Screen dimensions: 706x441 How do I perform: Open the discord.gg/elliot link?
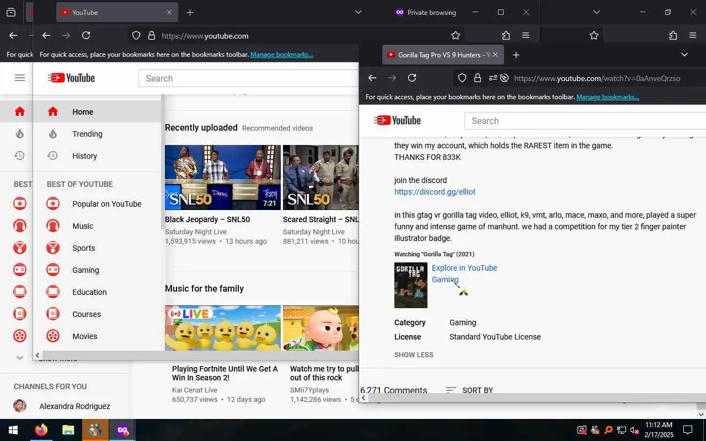click(435, 192)
